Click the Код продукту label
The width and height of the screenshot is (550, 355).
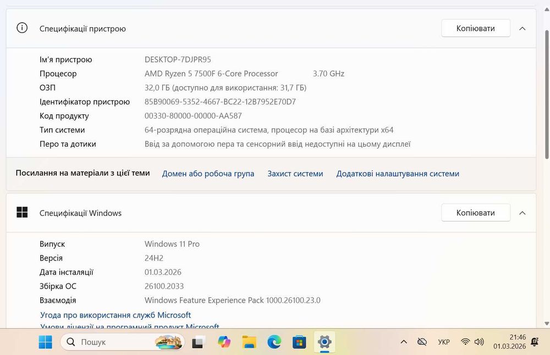(64, 116)
